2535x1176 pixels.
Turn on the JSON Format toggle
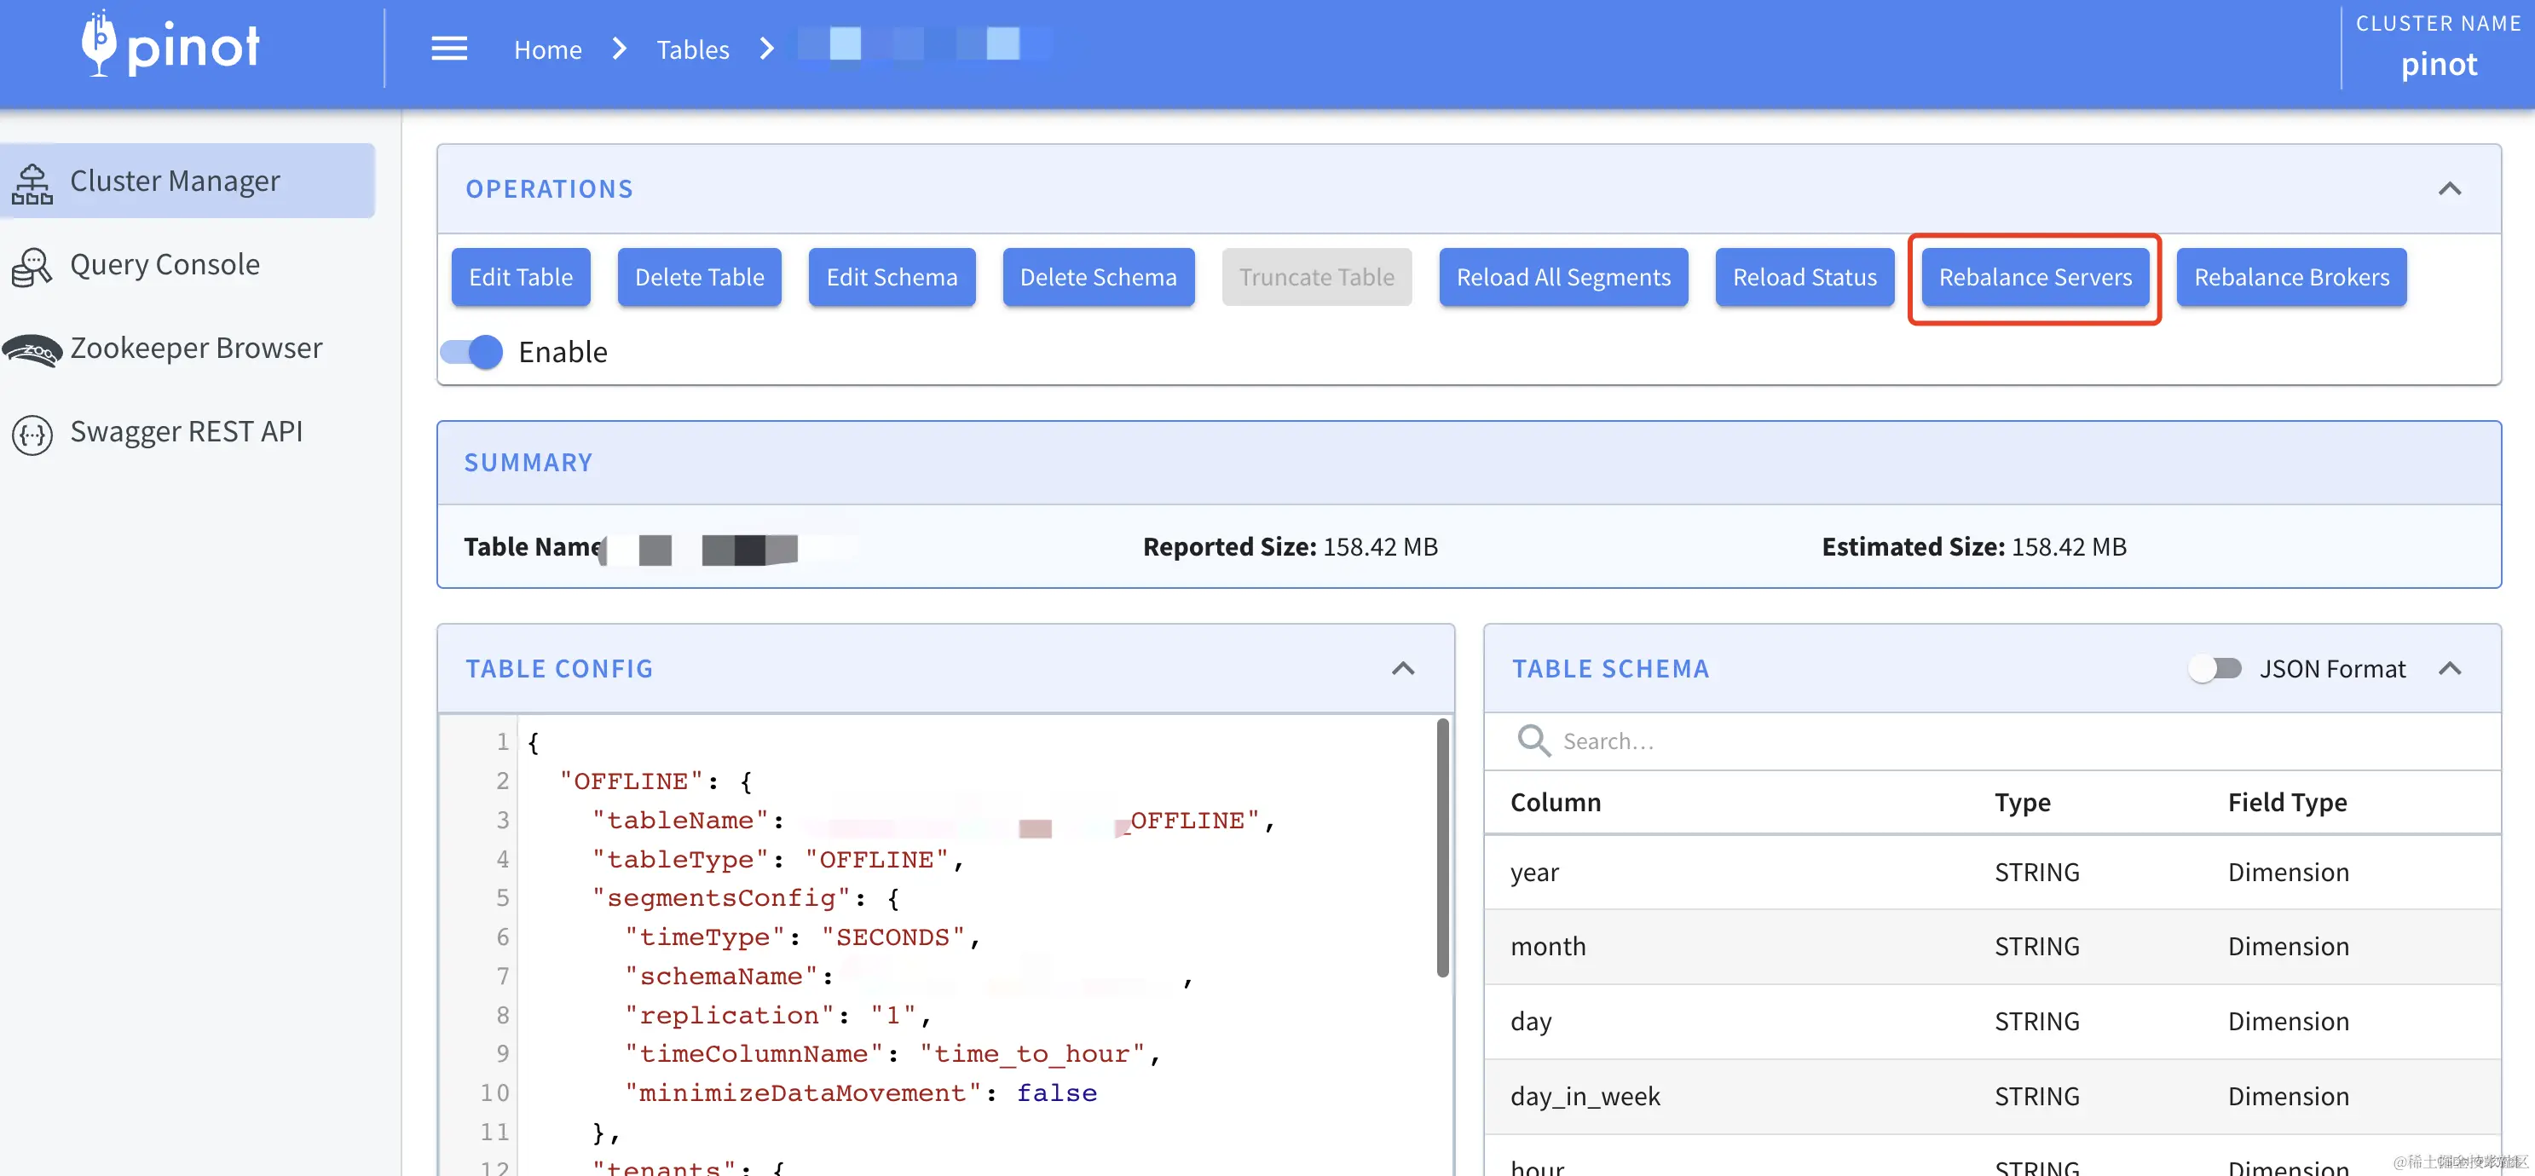(2215, 668)
